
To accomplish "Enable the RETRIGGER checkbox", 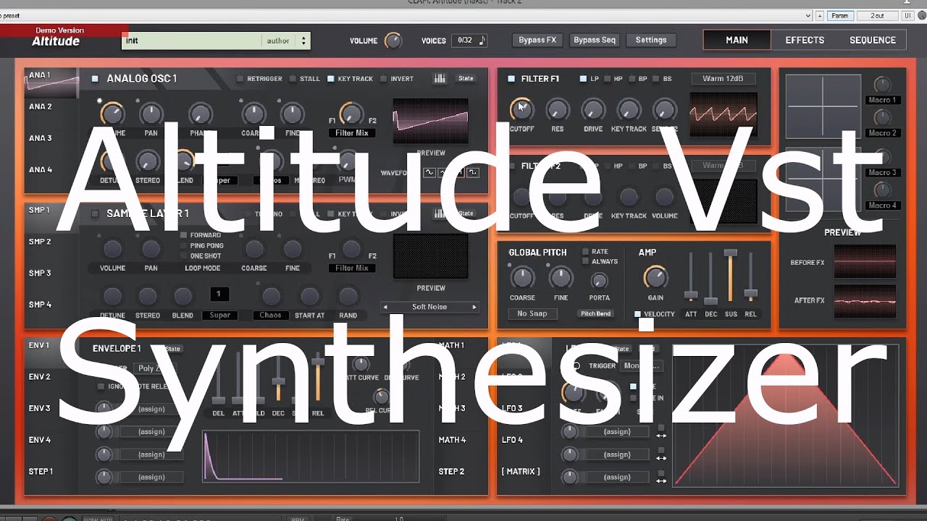I will coord(240,79).
